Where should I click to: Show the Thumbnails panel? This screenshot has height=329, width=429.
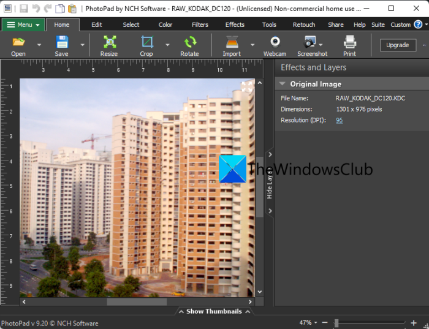pyautogui.click(x=214, y=311)
